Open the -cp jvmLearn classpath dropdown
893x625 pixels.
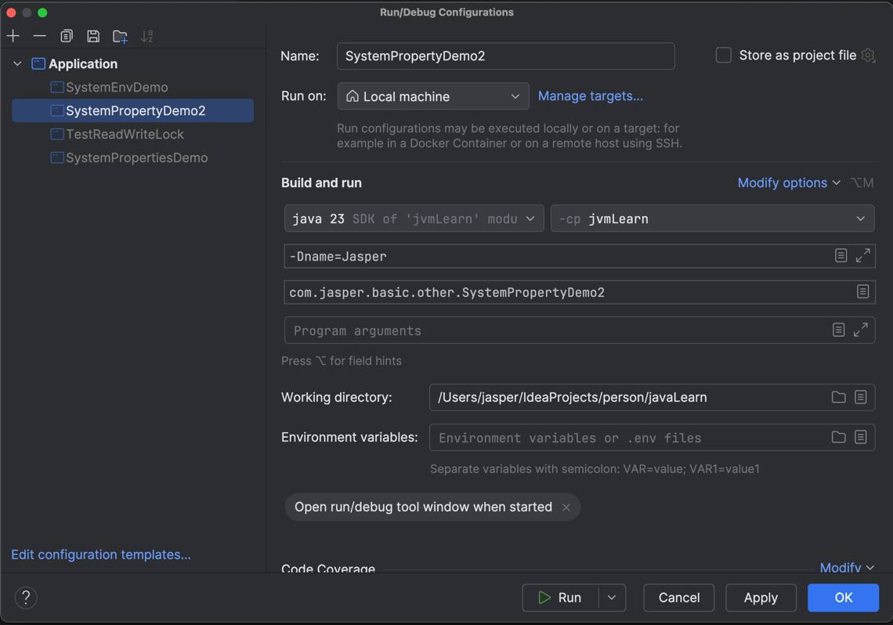tap(713, 219)
